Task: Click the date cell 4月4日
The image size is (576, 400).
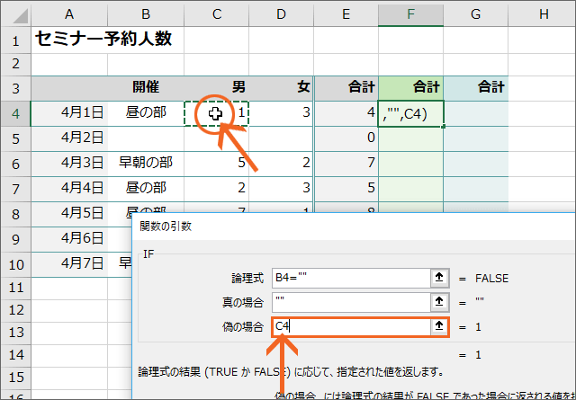Action: [x=69, y=189]
